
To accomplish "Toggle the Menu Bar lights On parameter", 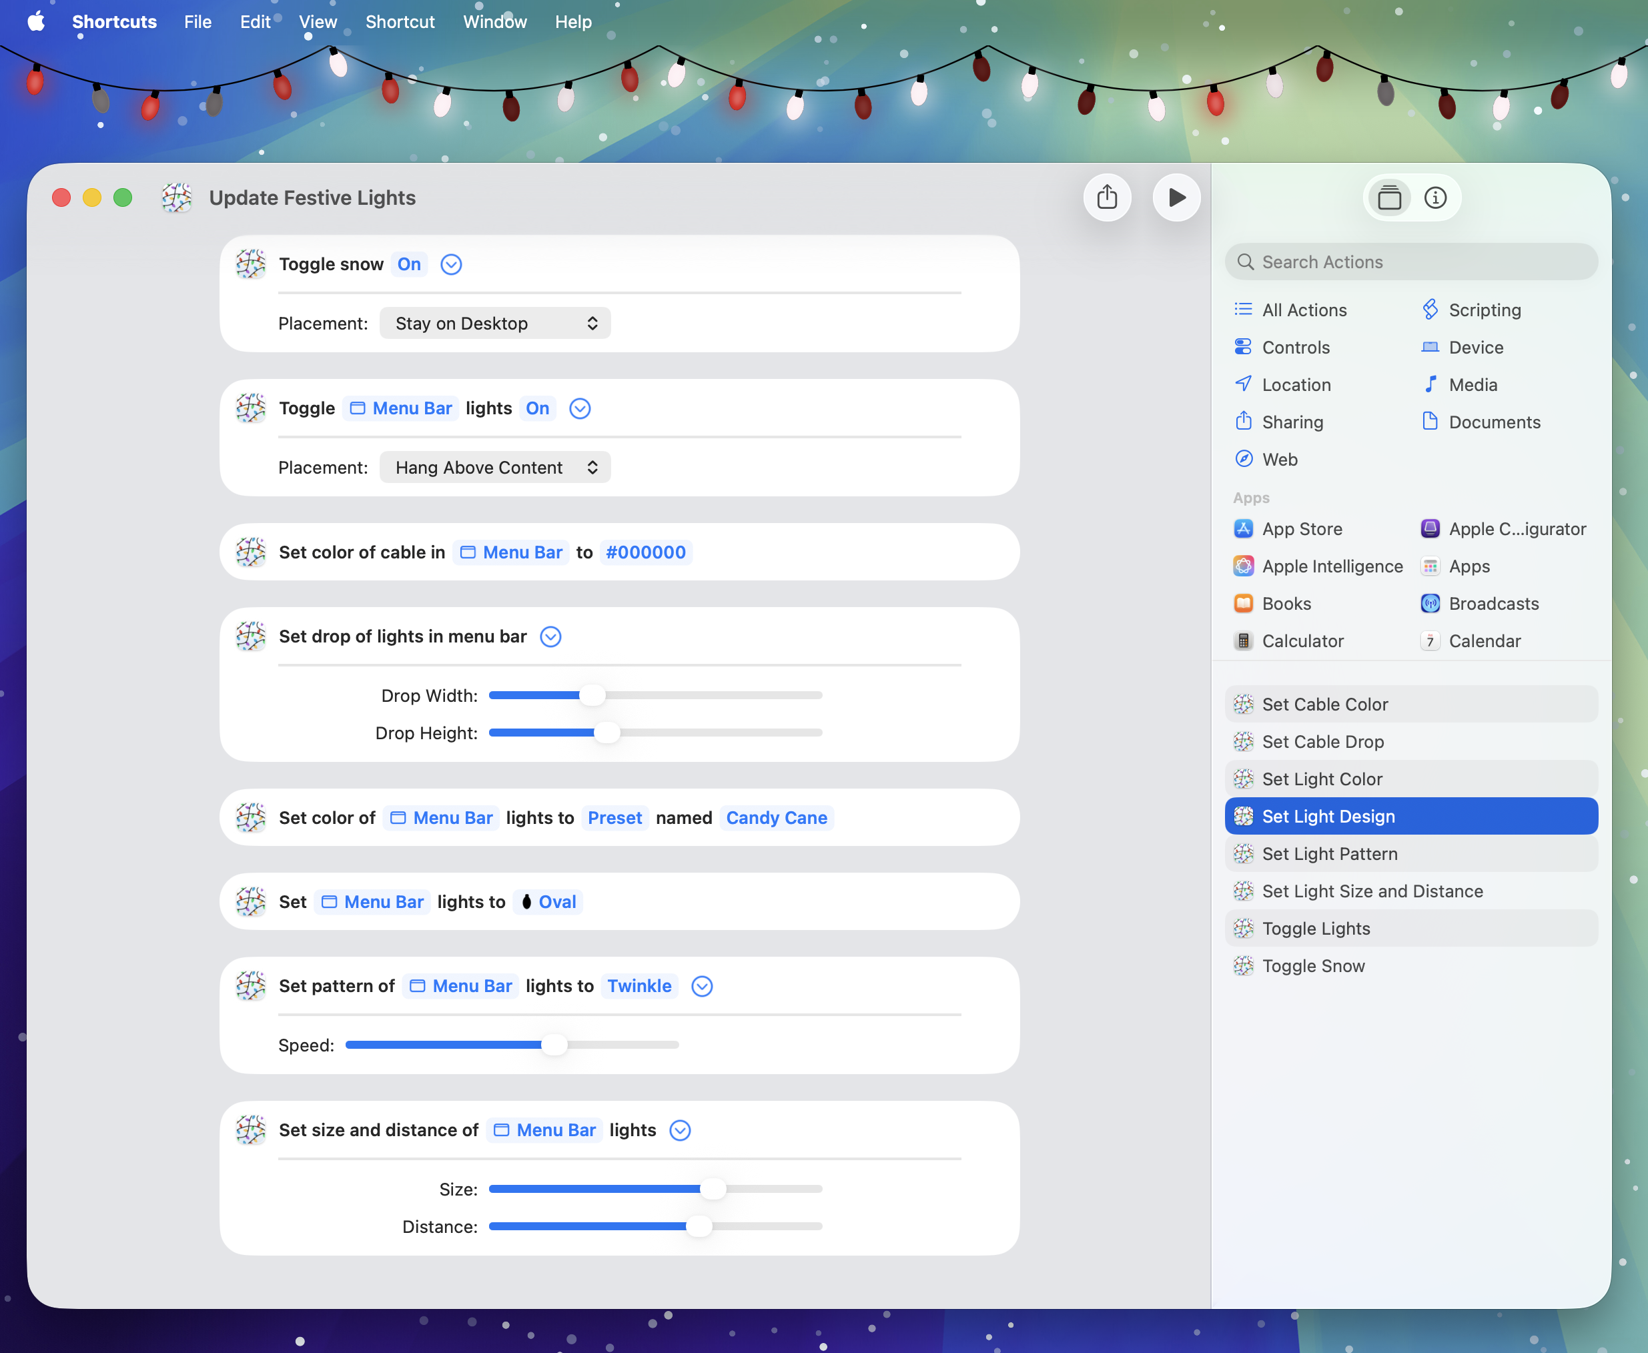I will click(537, 408).
